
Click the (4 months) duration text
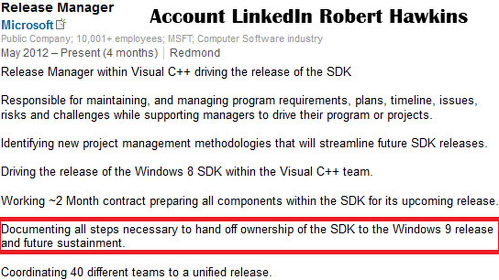click(x=131, y=53)
